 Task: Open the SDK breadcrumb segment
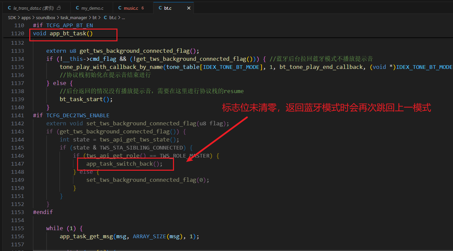(12, 17)
